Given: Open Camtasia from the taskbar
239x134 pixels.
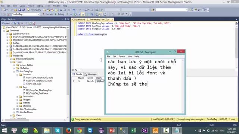Looking at the screenshot, I should click(166, 130).
